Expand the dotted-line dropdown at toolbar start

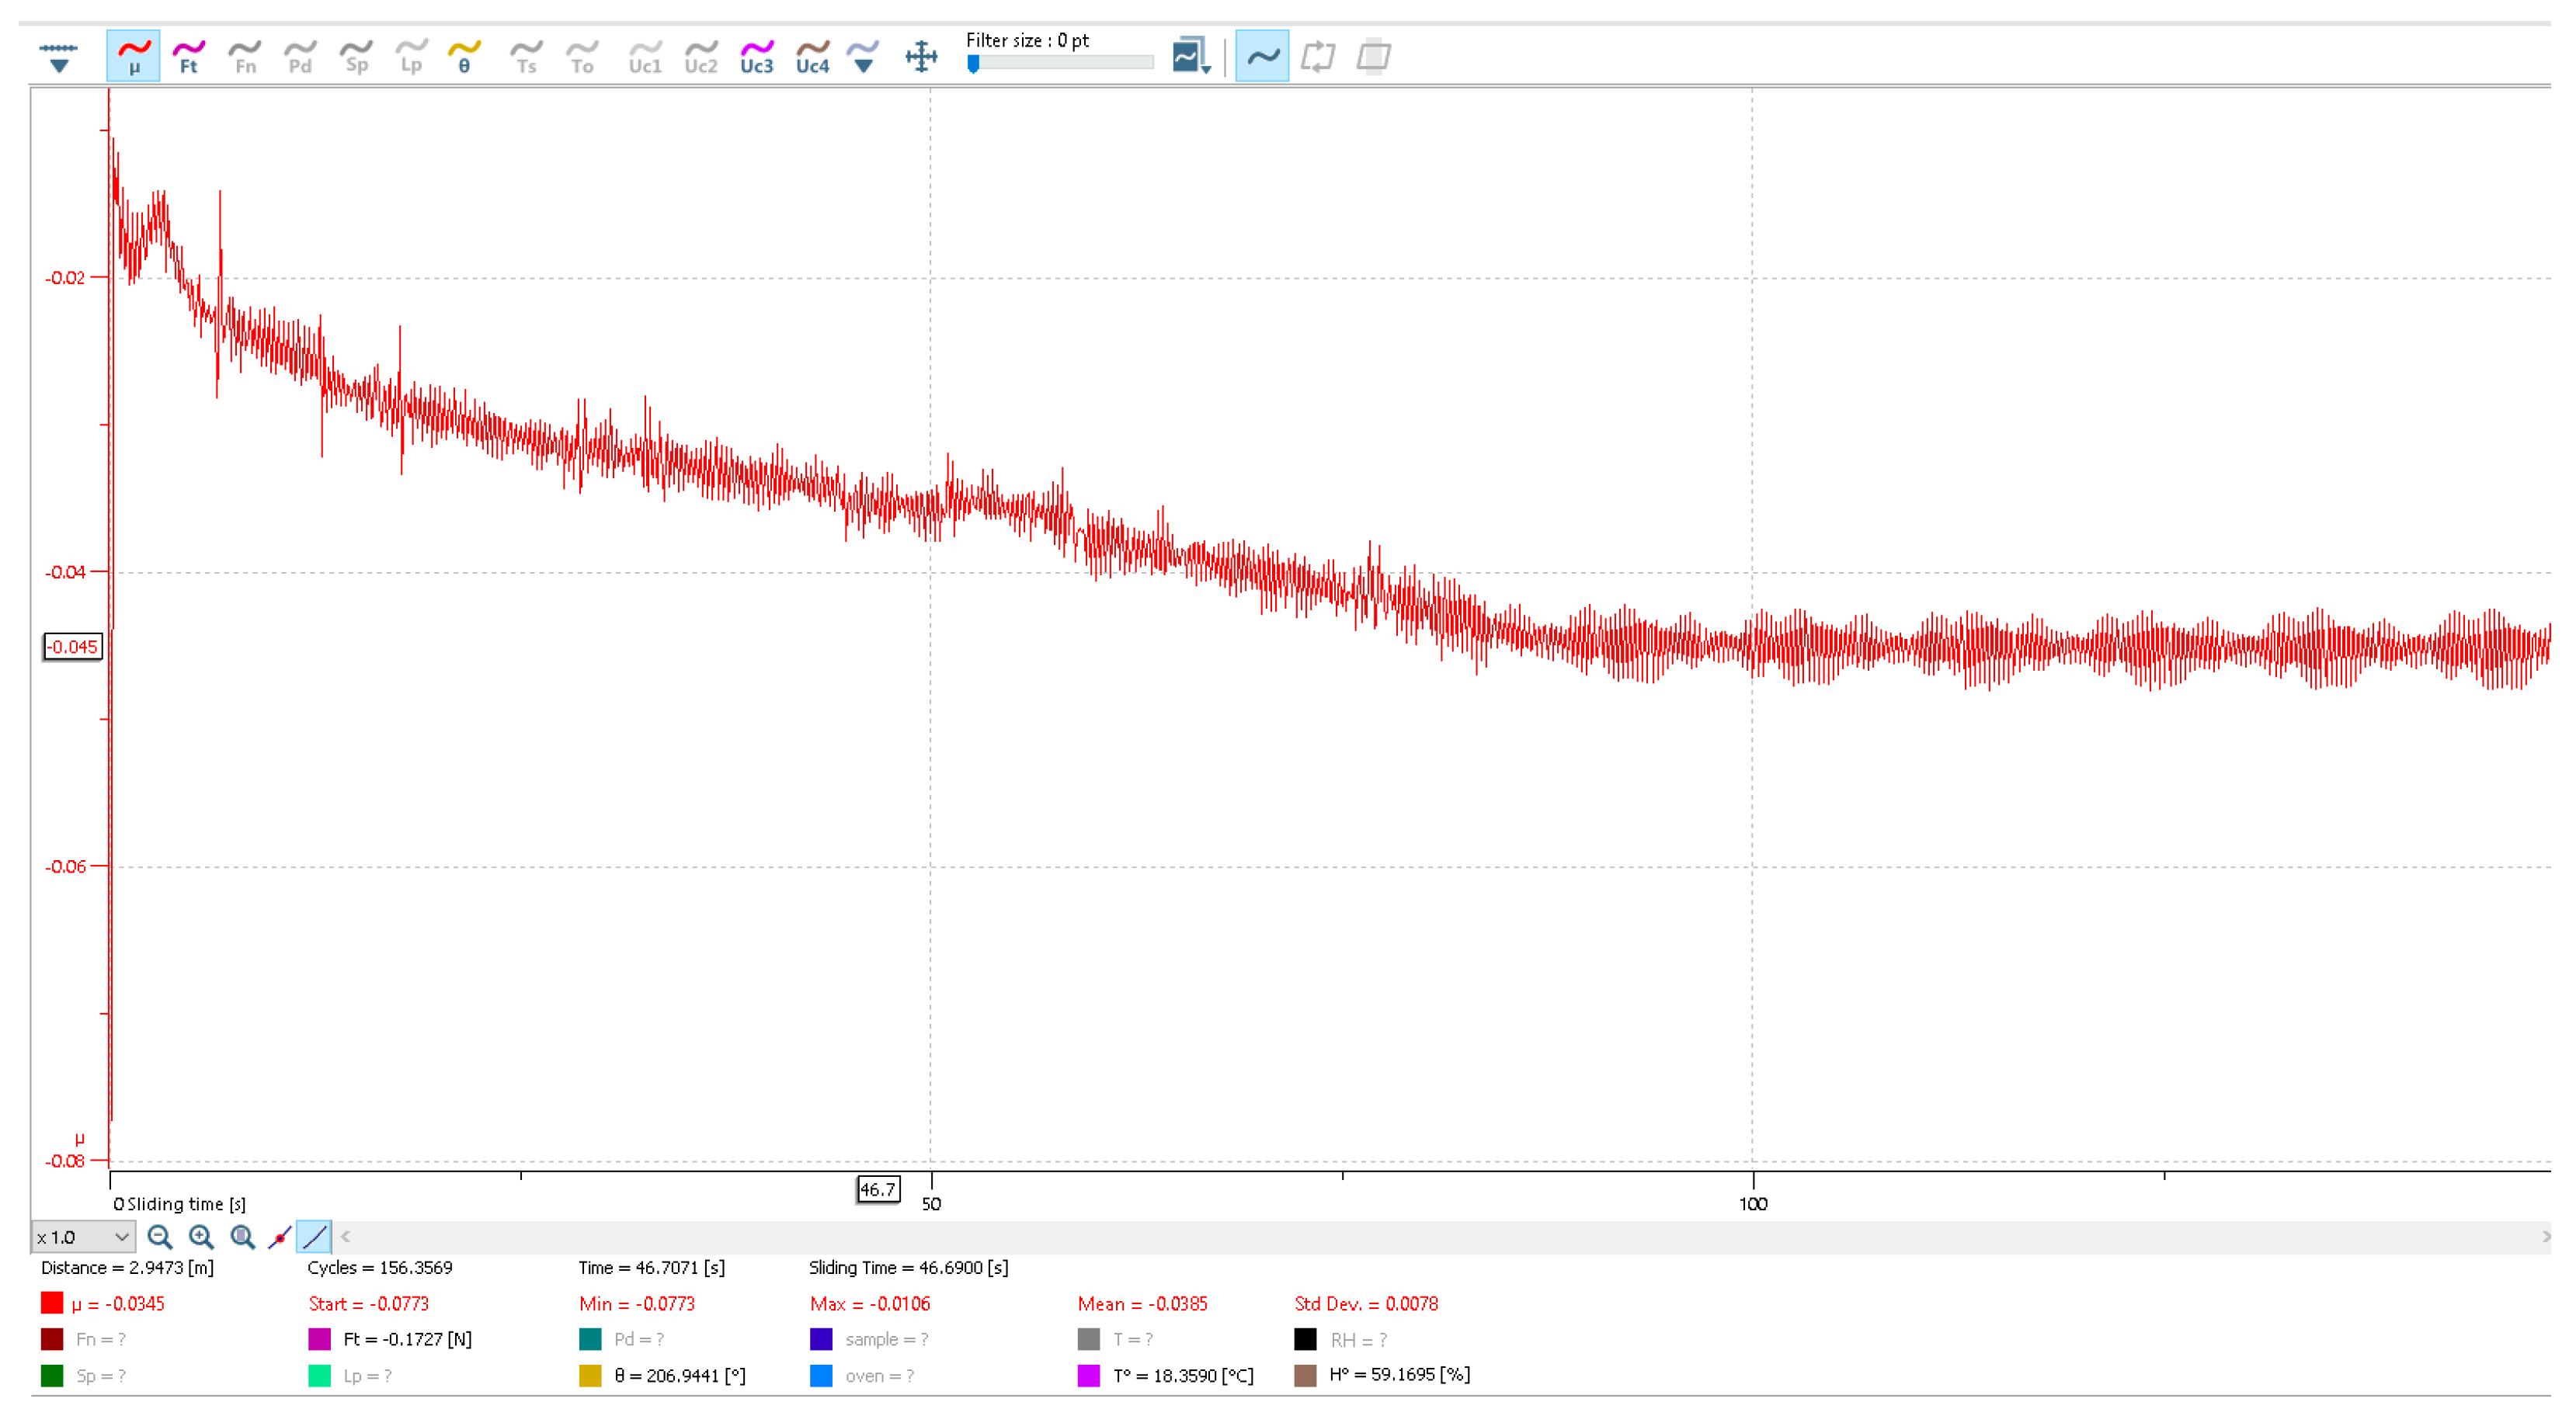(59, 57)
